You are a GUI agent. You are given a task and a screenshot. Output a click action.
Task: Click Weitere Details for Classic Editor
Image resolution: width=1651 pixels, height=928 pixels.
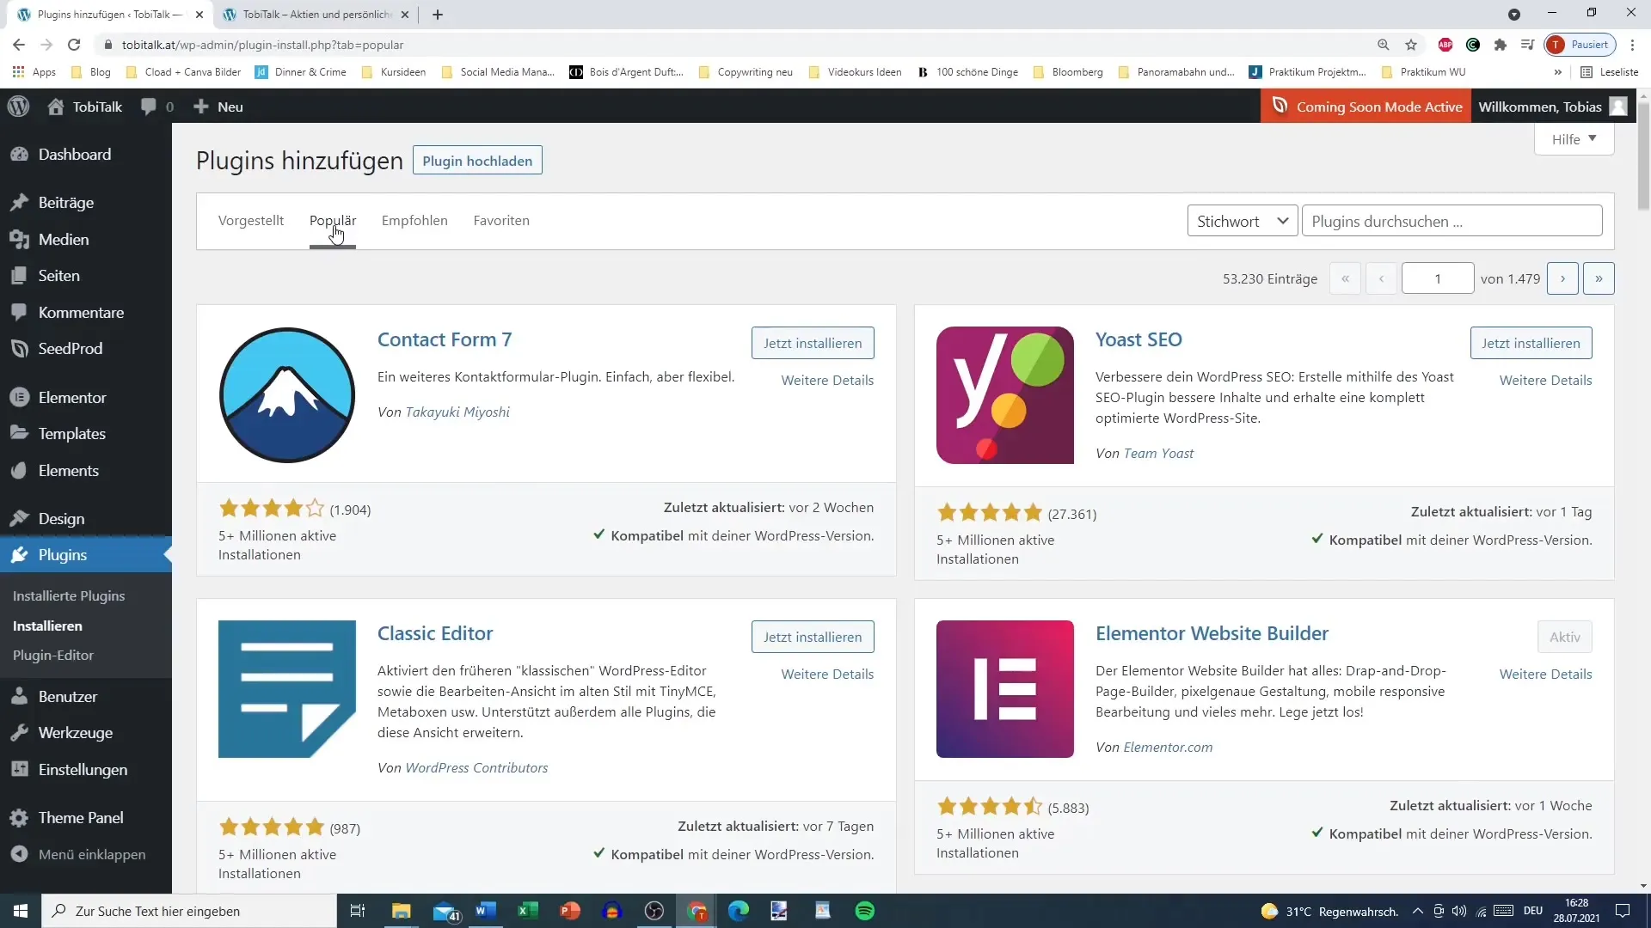[x=828, y=675]
